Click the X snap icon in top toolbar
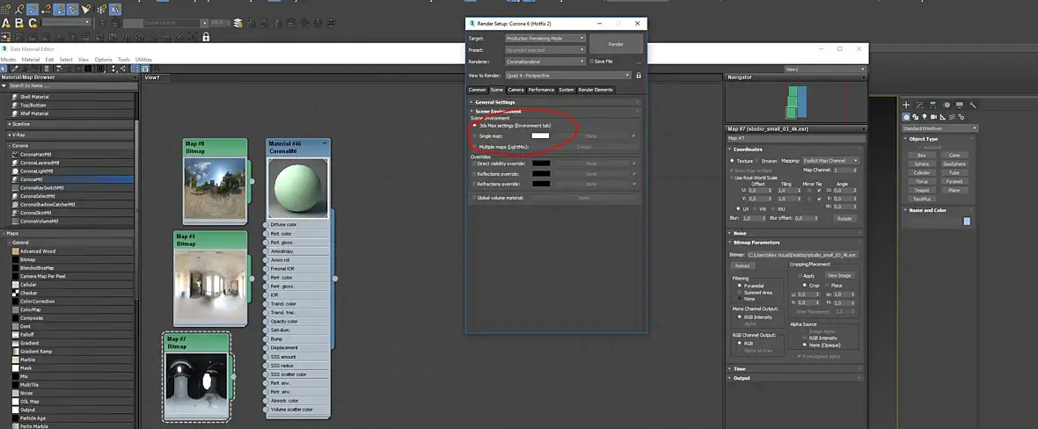 click(115, 10)
